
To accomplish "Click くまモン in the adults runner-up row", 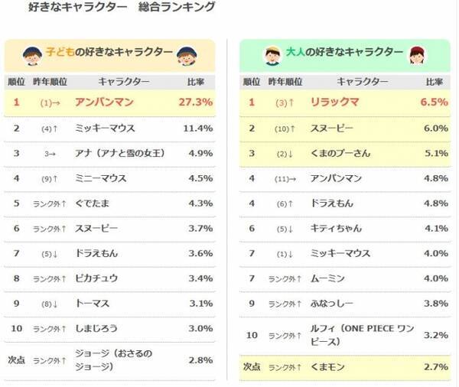I will 328,367.
